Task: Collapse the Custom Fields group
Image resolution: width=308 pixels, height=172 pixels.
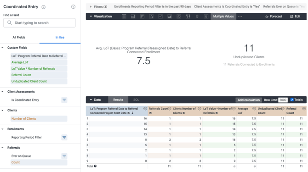Action: coord(3,48)
